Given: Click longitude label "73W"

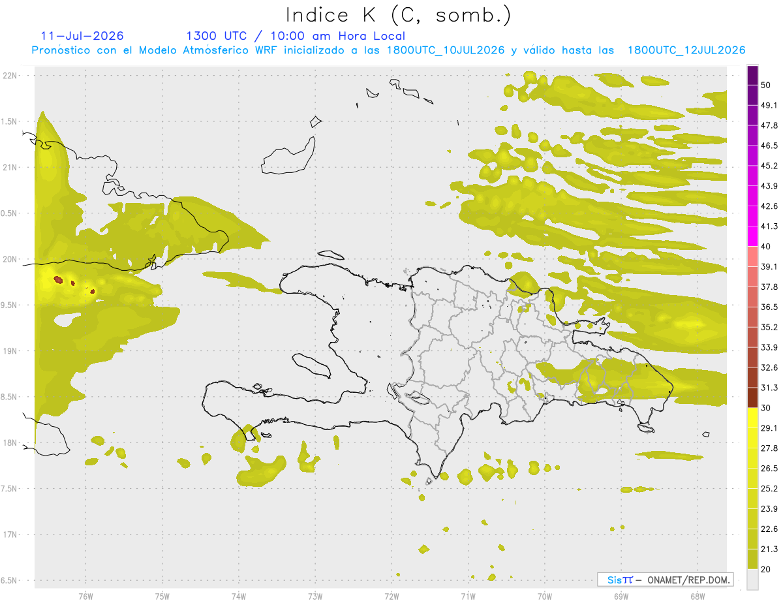Looking at the screenshot, I should [x=315, y=595].
